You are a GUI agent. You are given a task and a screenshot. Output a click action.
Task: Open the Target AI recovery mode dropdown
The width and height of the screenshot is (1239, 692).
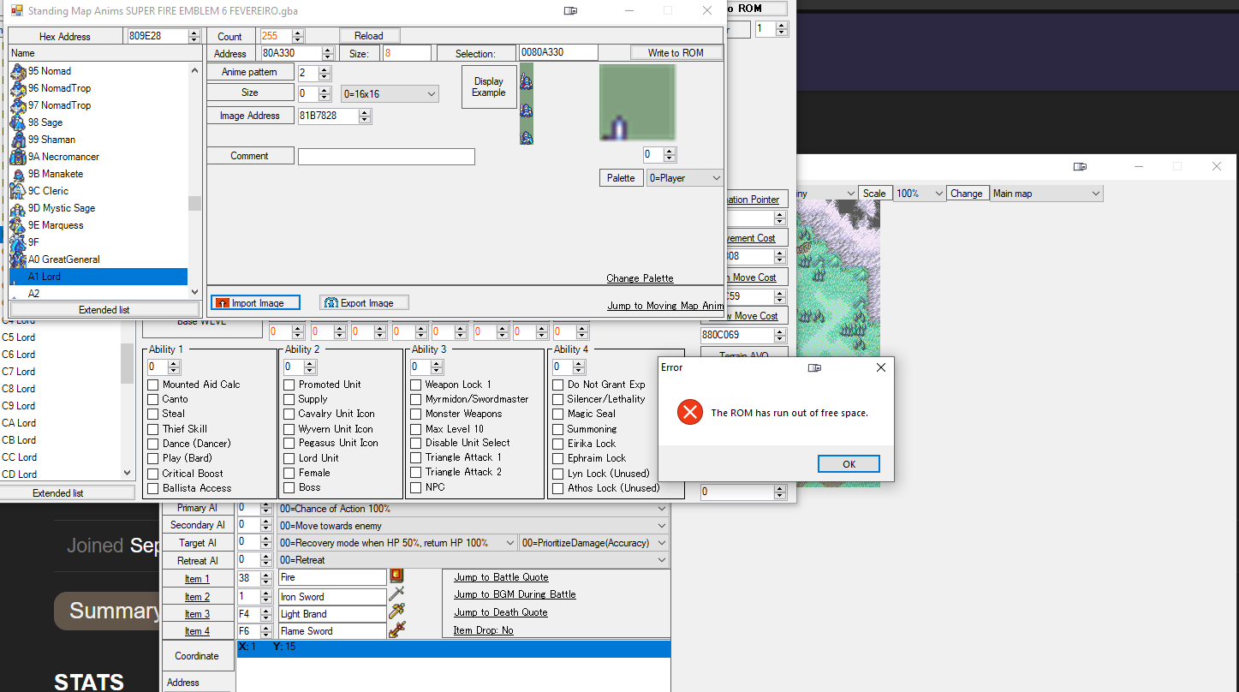[397, 543]
